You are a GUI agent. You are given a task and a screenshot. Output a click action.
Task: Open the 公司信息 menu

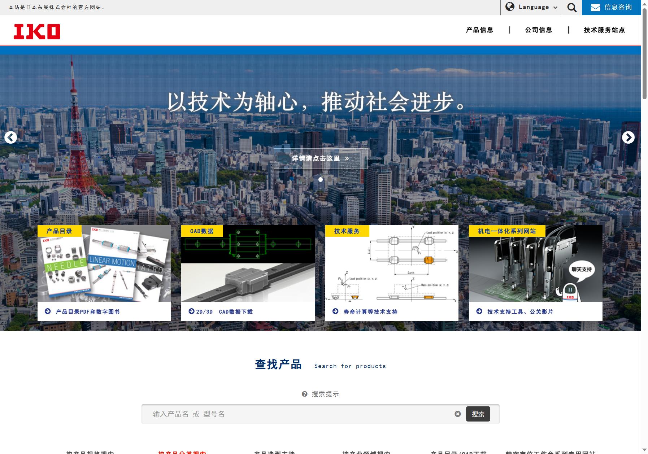point(539,30)
